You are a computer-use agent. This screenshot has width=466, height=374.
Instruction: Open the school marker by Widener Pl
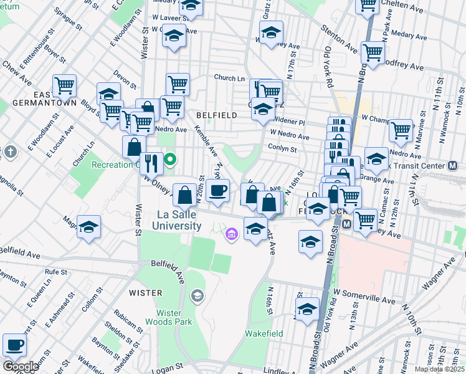[264, 111]
